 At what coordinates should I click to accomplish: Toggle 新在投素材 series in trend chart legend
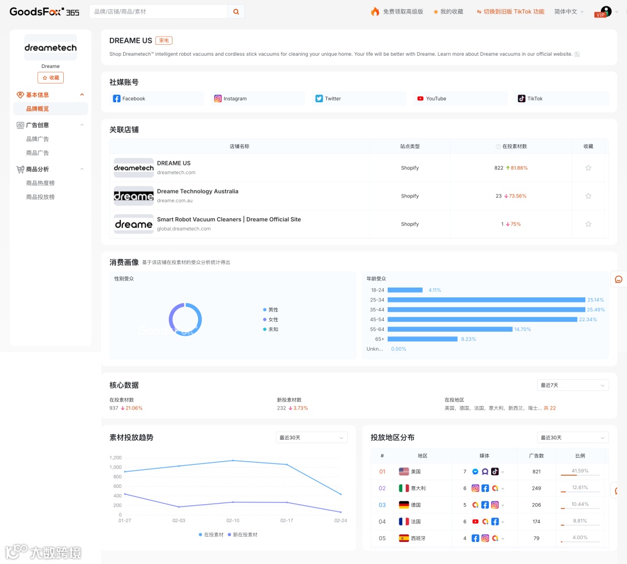pyautogui.click(x=243, y=535)
